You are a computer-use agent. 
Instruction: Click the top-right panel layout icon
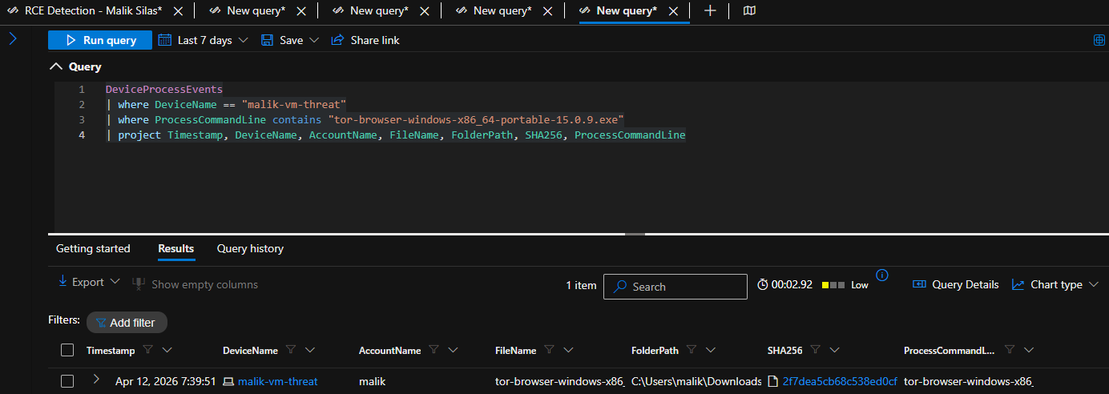[x=1099, y=40]
